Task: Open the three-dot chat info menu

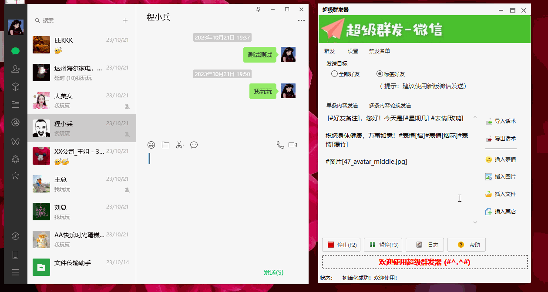Action: click(x=301, y=20)
